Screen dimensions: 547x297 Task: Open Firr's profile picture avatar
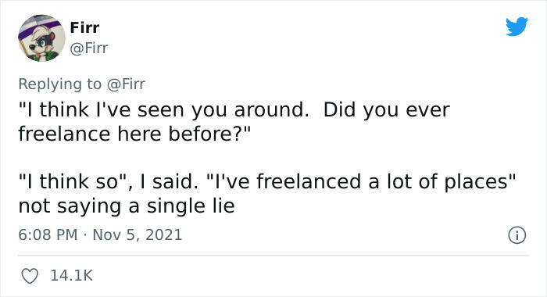point(41,38)
